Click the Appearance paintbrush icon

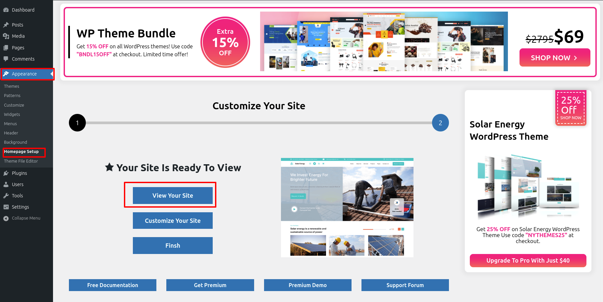point(6,74)
